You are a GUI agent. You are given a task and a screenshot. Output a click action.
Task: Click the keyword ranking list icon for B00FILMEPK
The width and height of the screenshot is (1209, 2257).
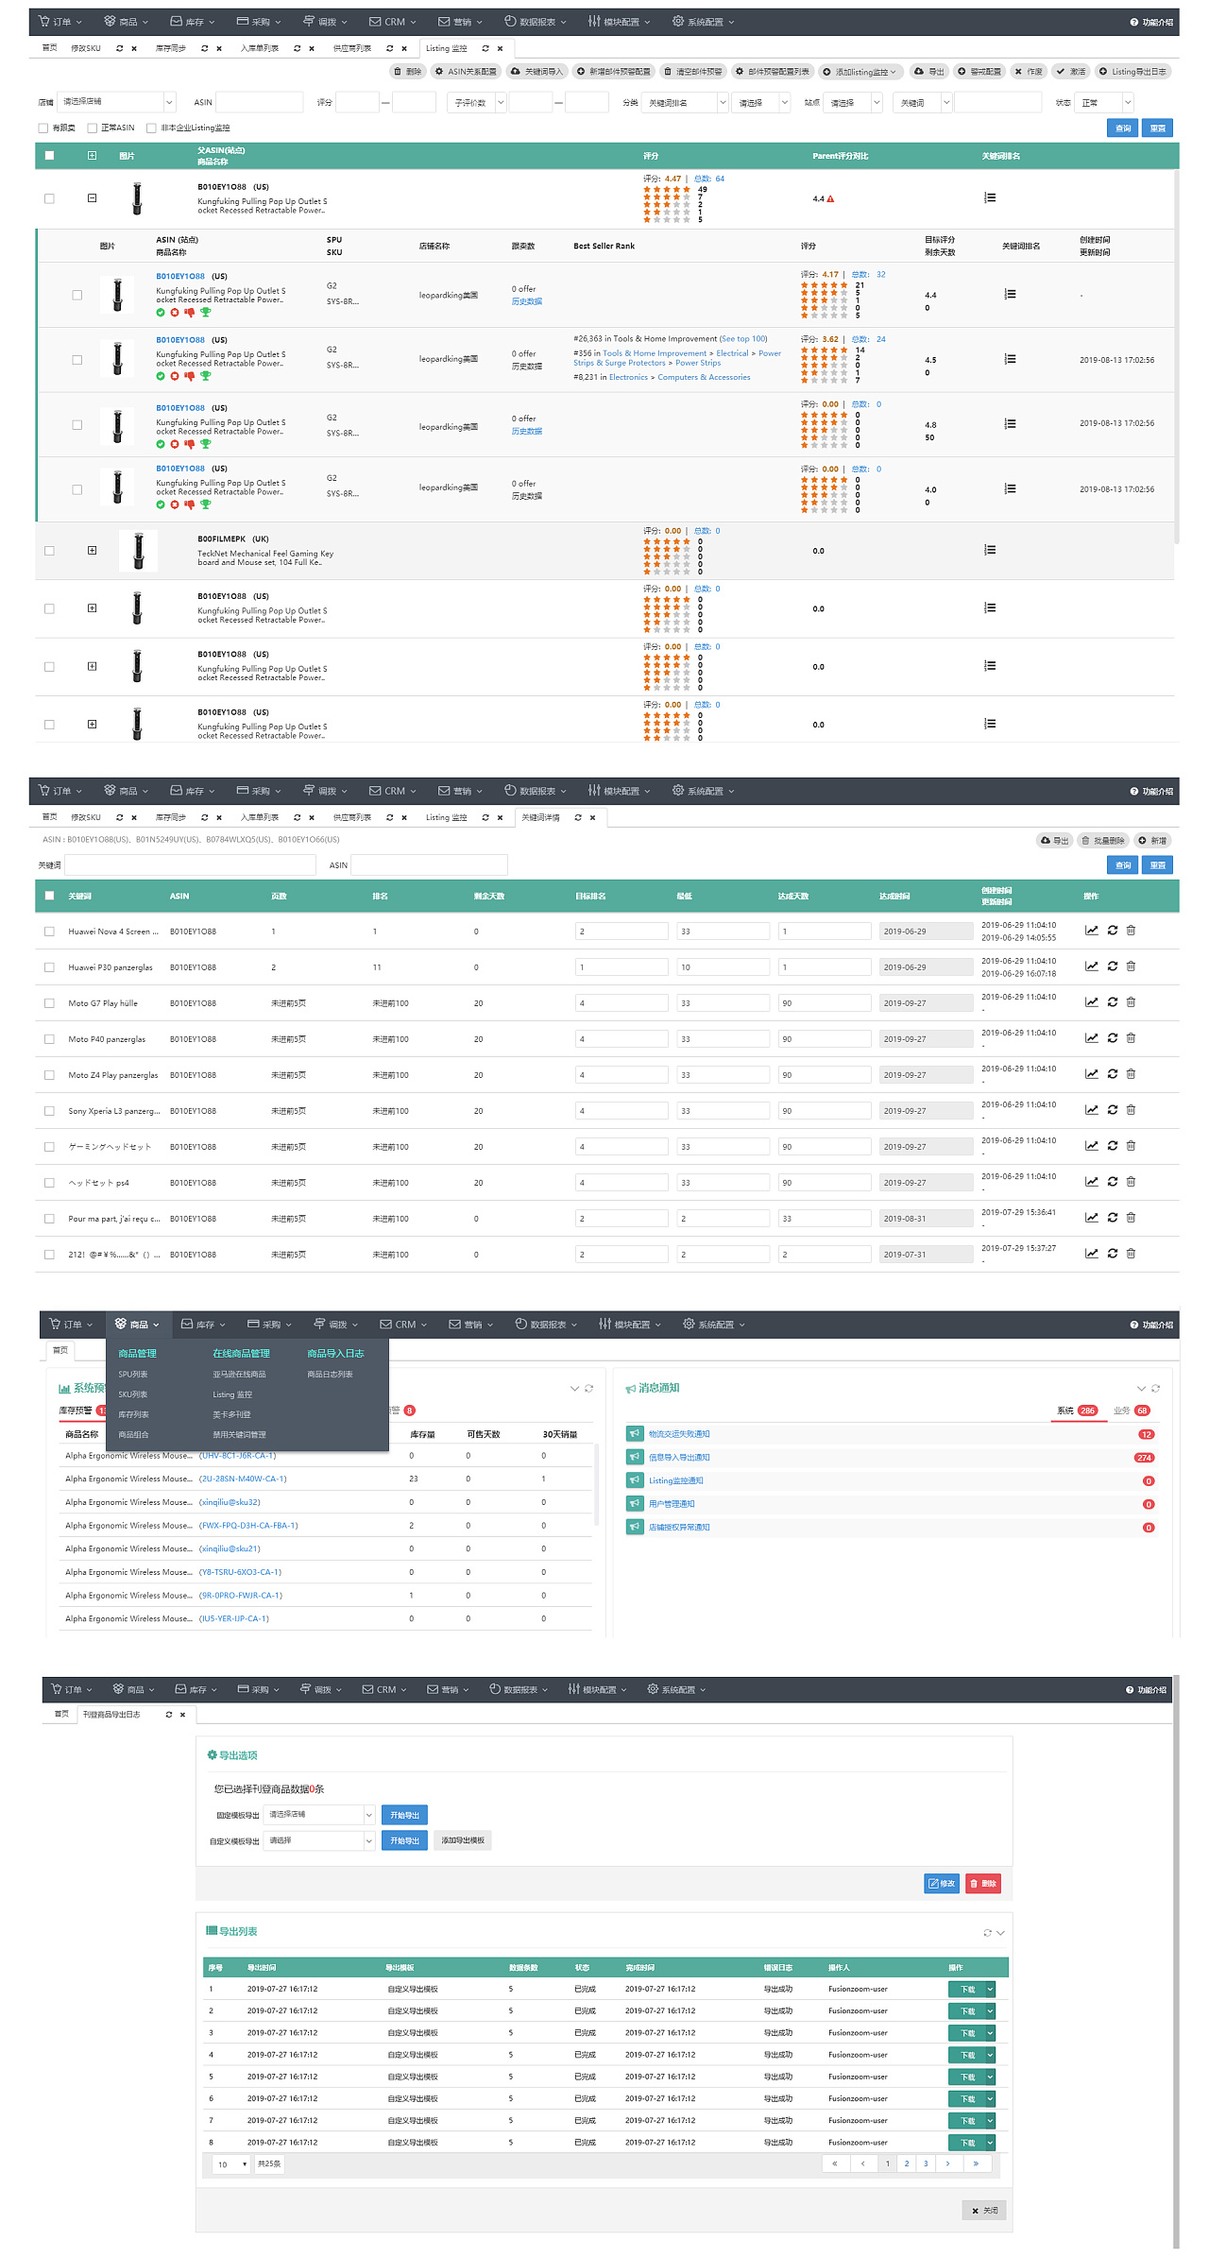(x=989, y=550)
